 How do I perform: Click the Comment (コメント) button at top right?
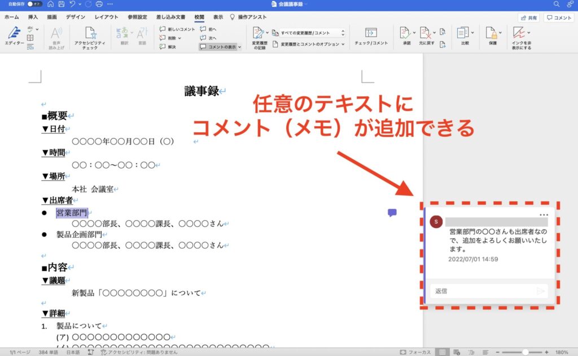click(x=559, y=18)
